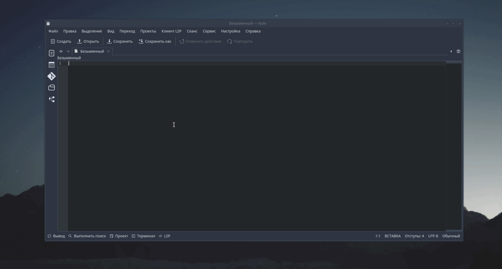
Task: Open the Выделение menu
Action: [92, 31]
